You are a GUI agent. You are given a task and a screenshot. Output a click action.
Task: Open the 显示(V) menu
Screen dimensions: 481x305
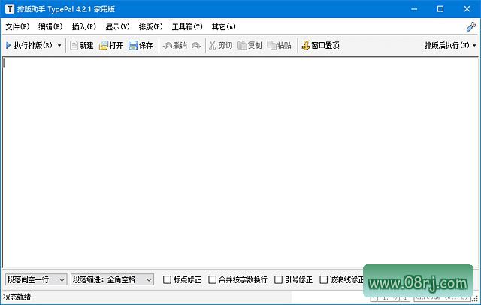[x=117, y=26]
